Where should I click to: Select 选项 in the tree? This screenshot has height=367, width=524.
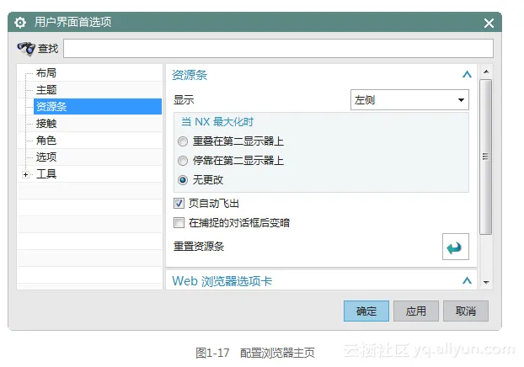(x=46, y=157)
